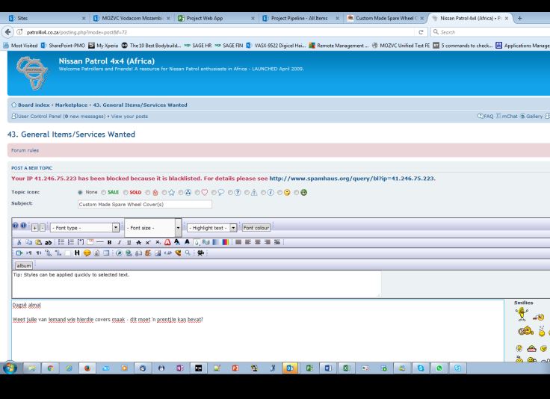Insert heading with the H icon
The width and height of the screenshot is (550, 399).
[x=77, y=253]
